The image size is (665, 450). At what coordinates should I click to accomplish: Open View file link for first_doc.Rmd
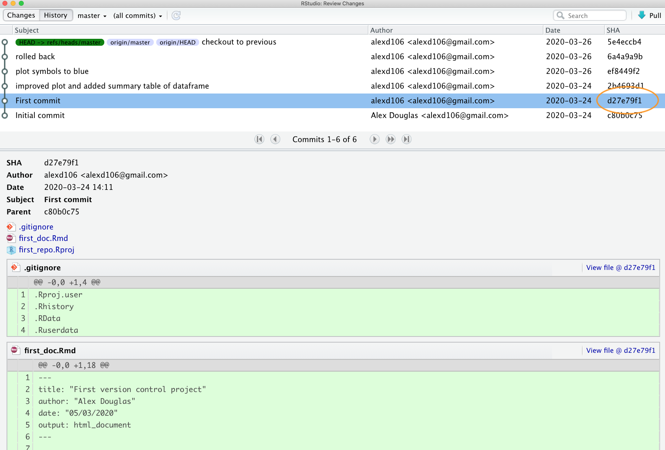(x=620, y=350)
